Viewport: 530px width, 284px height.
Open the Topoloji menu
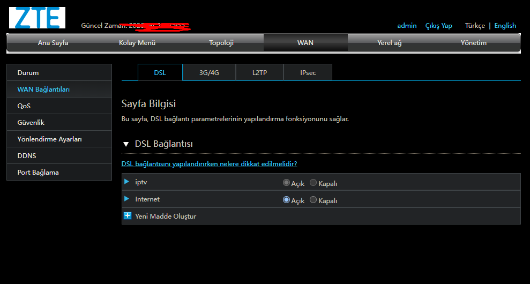tap(221, 43)
